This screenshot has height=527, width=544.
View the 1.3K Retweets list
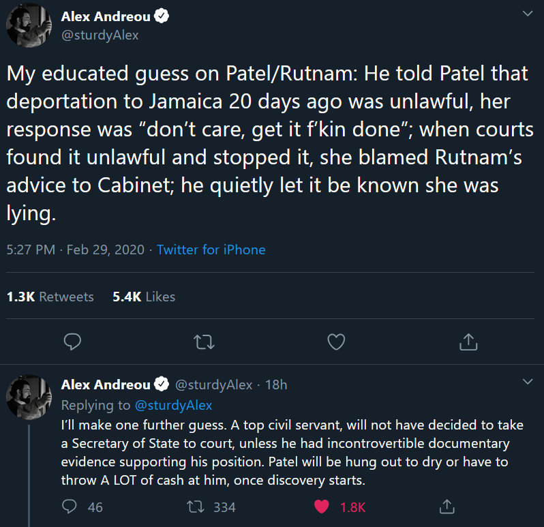(50, 297)
